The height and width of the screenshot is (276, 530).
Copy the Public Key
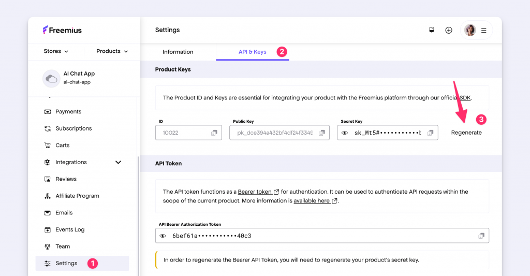[x=322, y=133]
